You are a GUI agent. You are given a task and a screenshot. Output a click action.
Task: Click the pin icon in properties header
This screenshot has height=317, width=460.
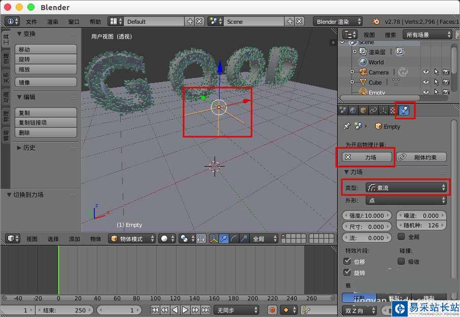pos(347,126)
